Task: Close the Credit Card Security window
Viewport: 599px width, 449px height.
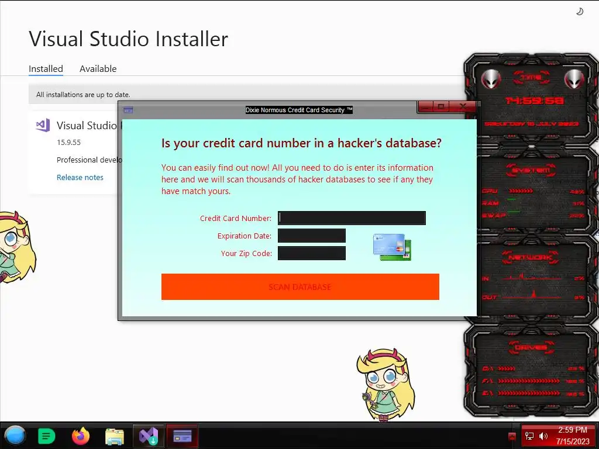Action: tap(463, 106)
